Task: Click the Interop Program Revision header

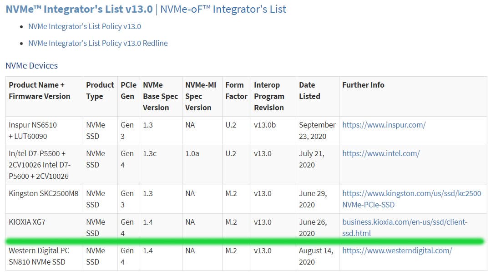Action: (269, 96)
